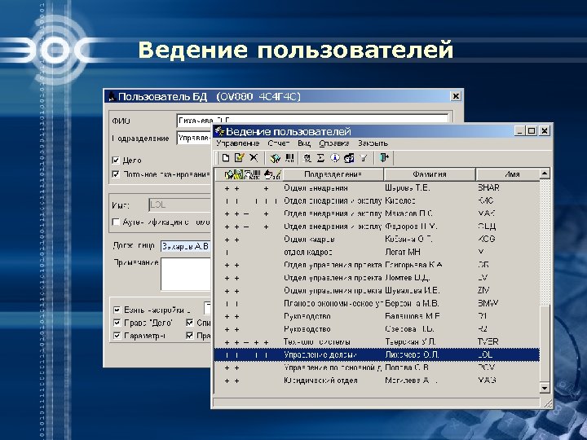587x440 pixels.
Task: Select highlighted row Управление делами
Action: click(x=377, y=354)
